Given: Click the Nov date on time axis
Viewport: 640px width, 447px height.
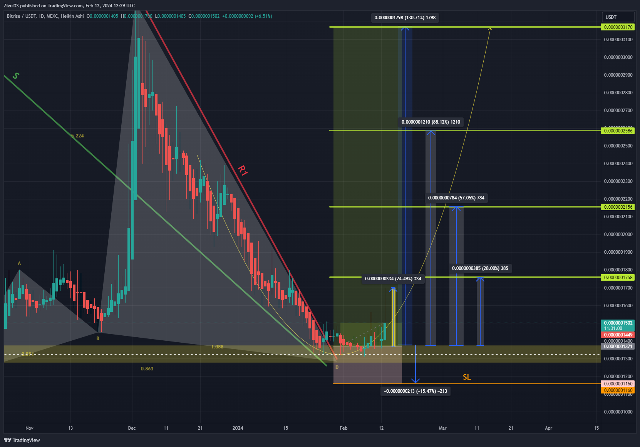Looking at the screenshot, I should point(29,428).
